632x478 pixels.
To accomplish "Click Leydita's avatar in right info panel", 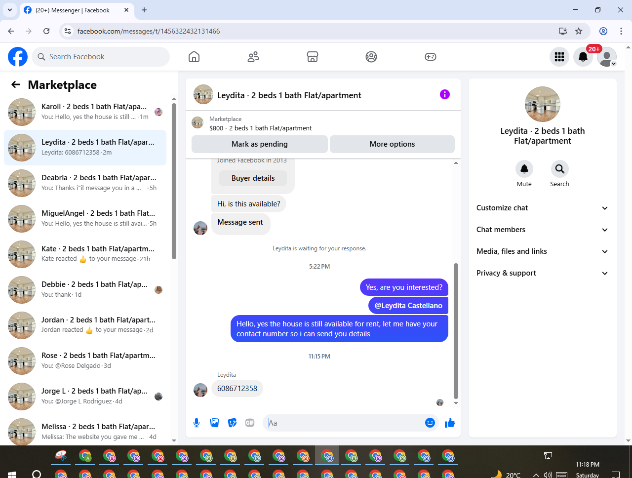I will tap(543, 104).
